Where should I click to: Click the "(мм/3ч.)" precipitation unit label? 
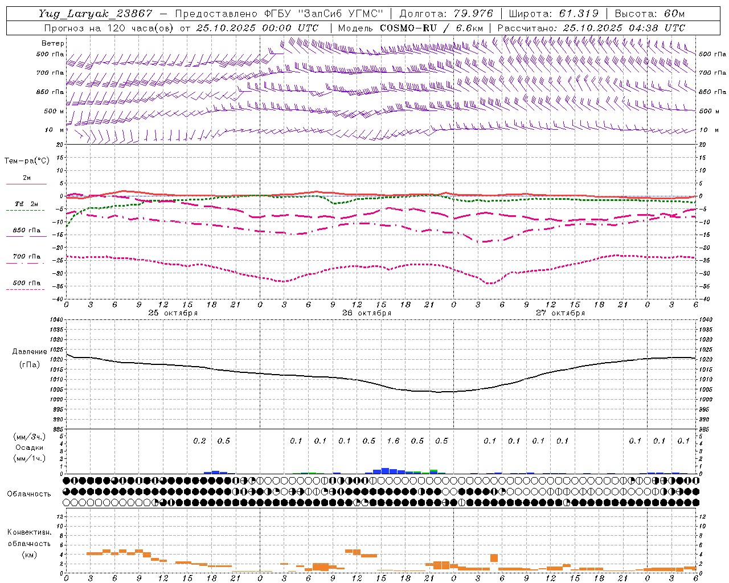coord(28,437)
